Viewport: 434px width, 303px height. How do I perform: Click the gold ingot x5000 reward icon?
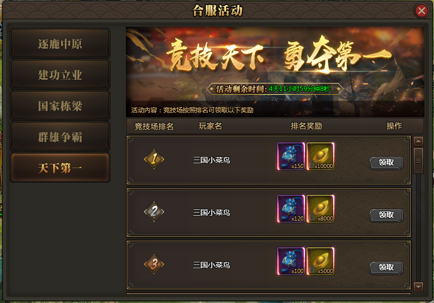coord(320,261)
